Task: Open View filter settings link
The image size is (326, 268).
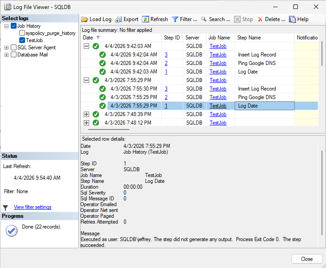Action: click(32, 207)
